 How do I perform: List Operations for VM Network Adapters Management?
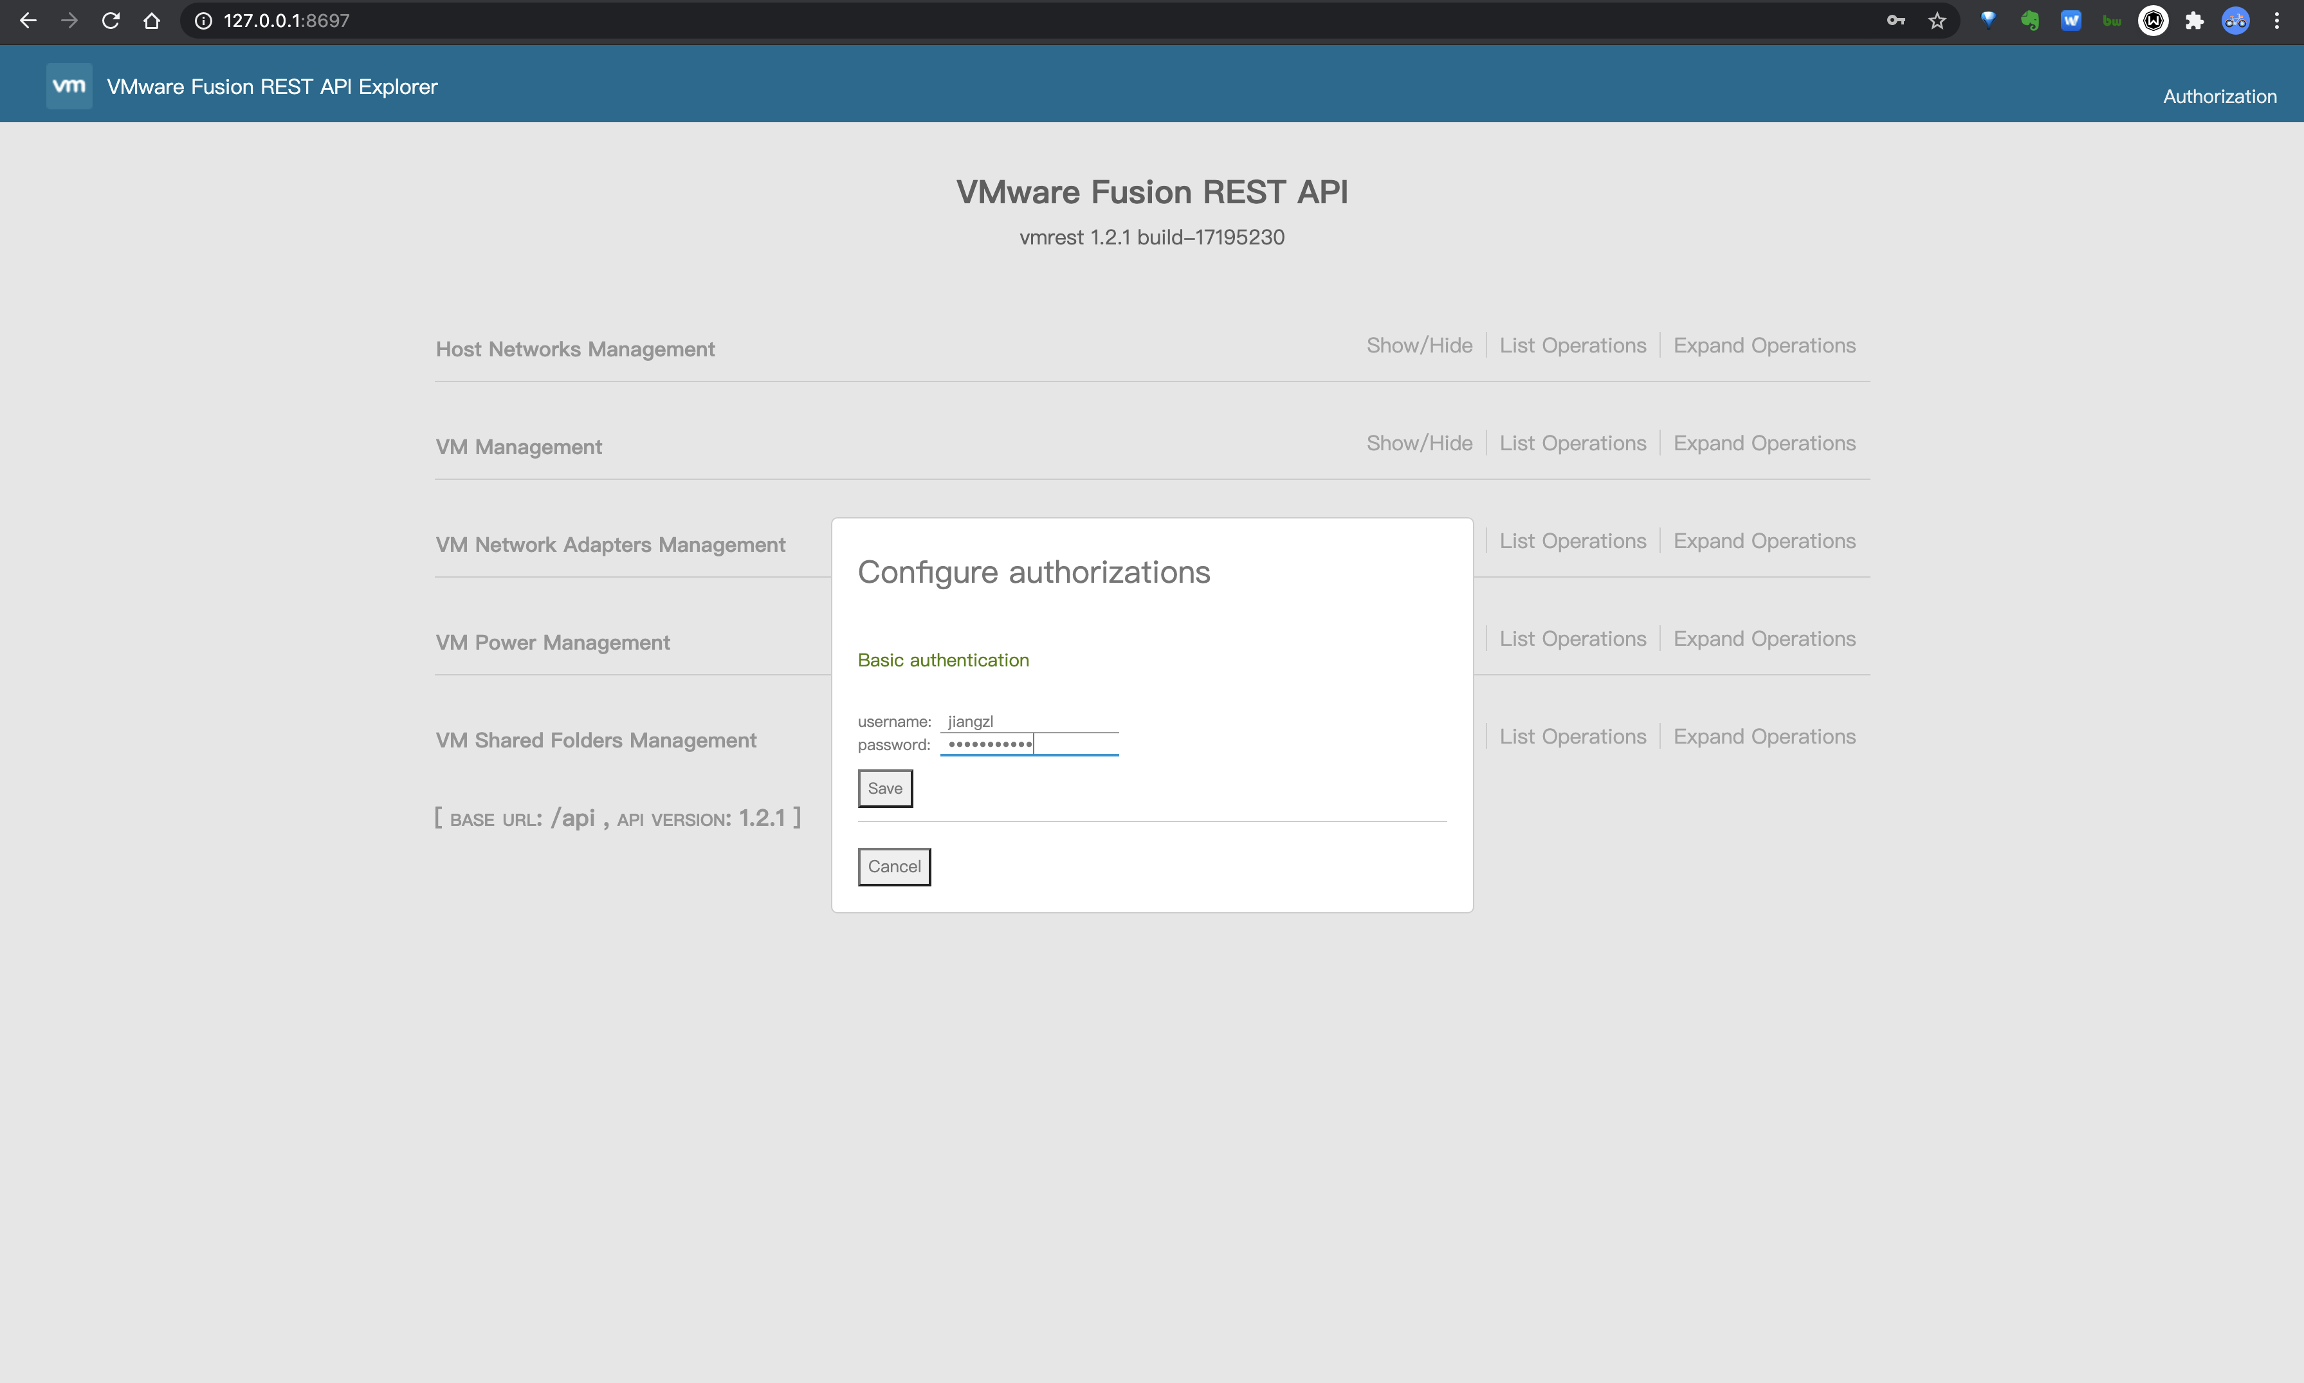pyautogui.click(x=1573, y=540)
